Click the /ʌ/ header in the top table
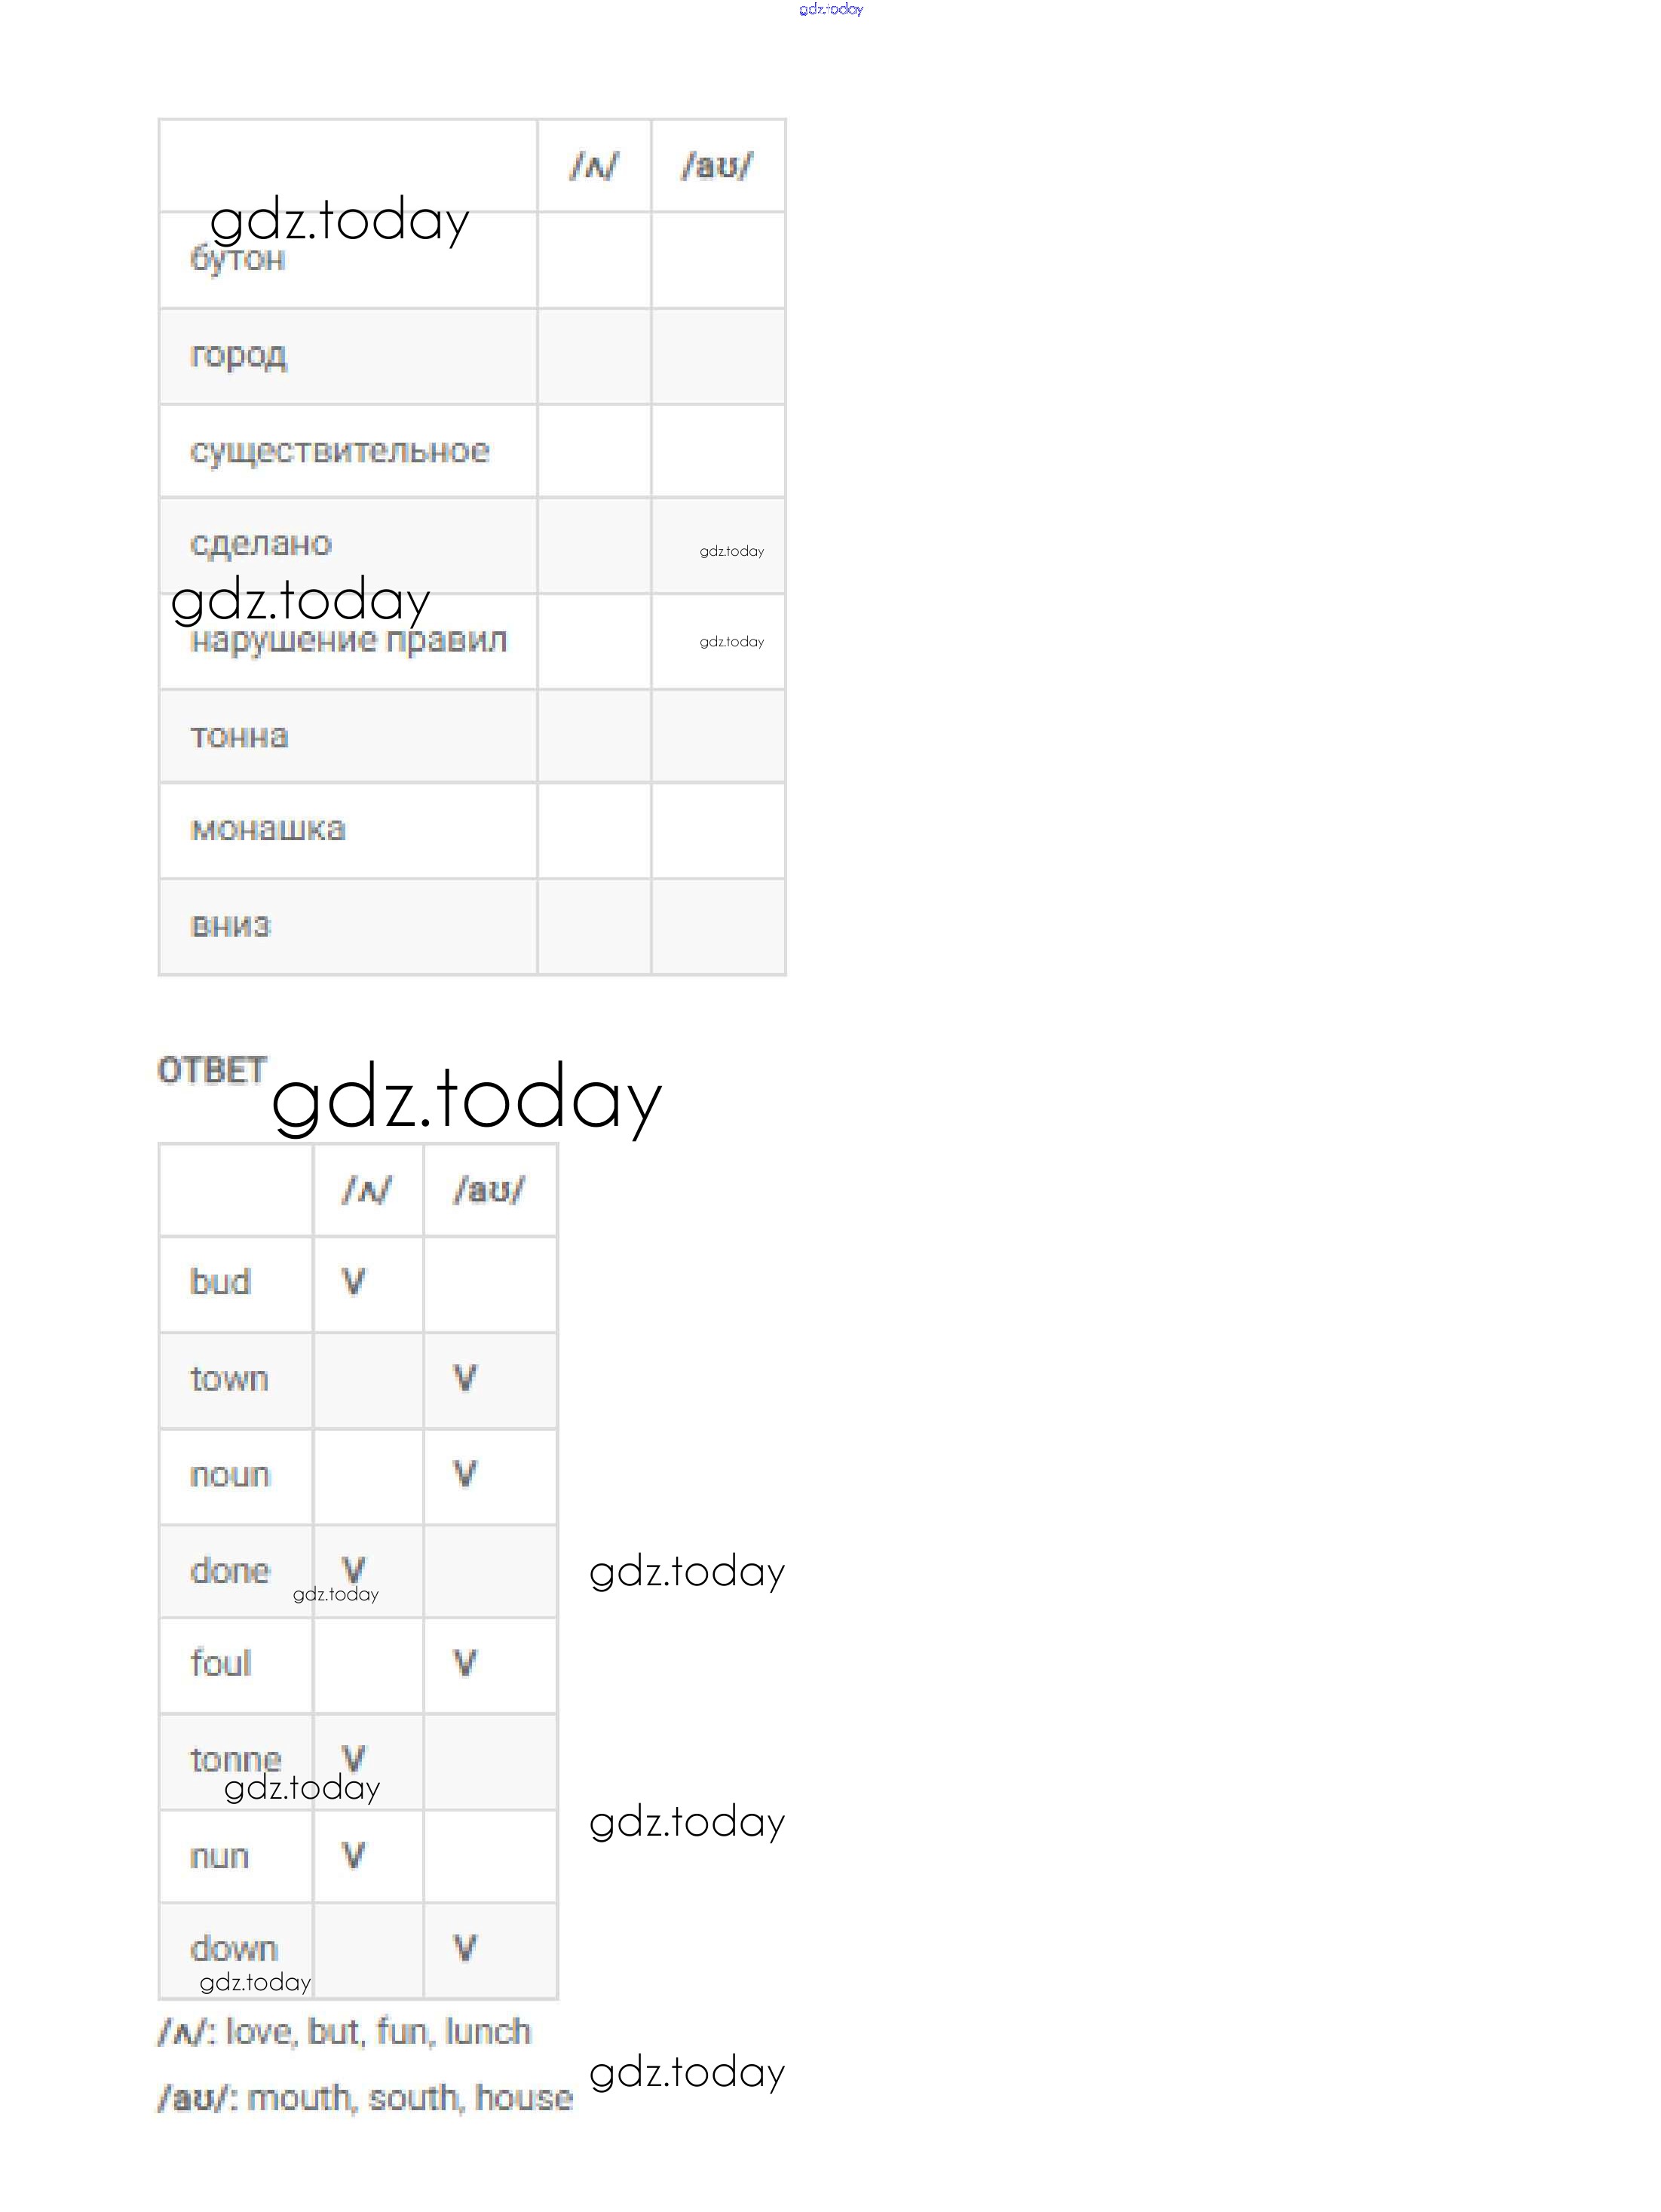Screen dimensions: 1661x2212 [x=594, y=166]
